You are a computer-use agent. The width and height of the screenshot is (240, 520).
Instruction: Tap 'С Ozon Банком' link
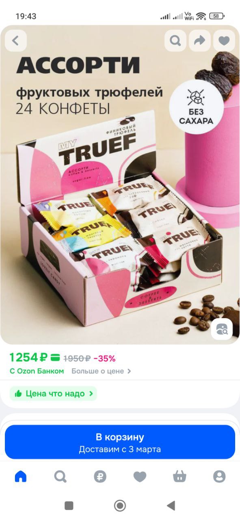(x=37, y=371)
